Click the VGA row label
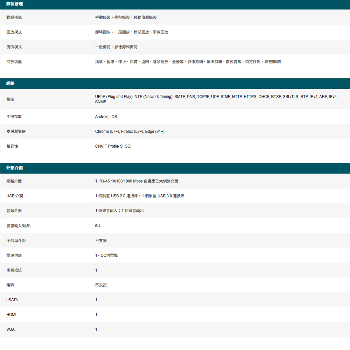The height and width of the screenshot is (350, 350). [10, 329]
